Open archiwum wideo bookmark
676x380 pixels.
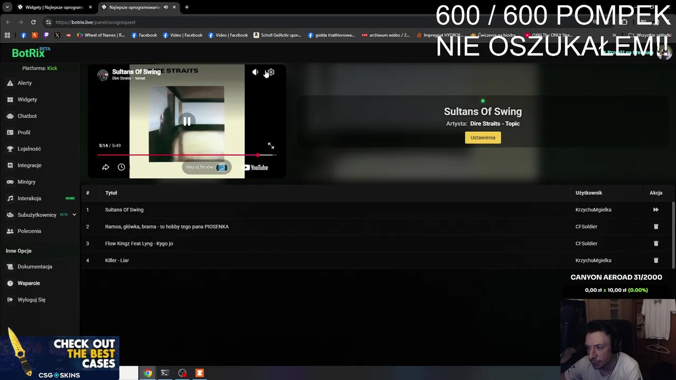pos(386,35)
